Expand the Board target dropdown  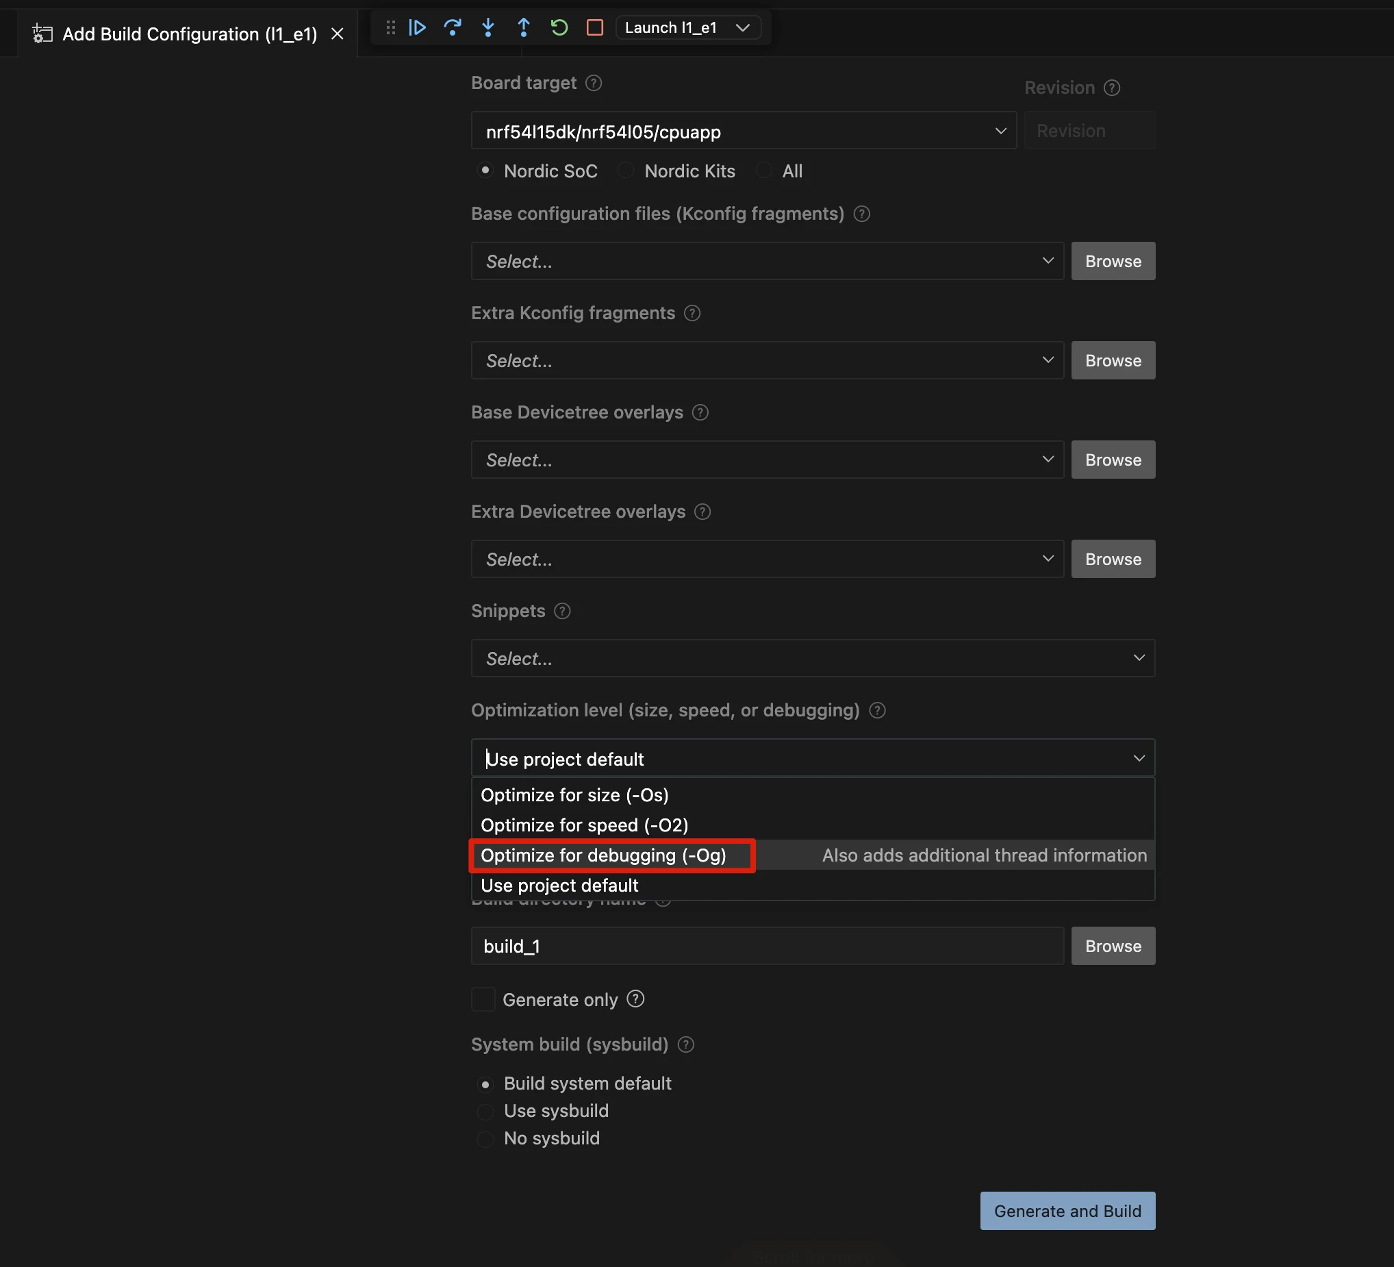coord(744,131)
